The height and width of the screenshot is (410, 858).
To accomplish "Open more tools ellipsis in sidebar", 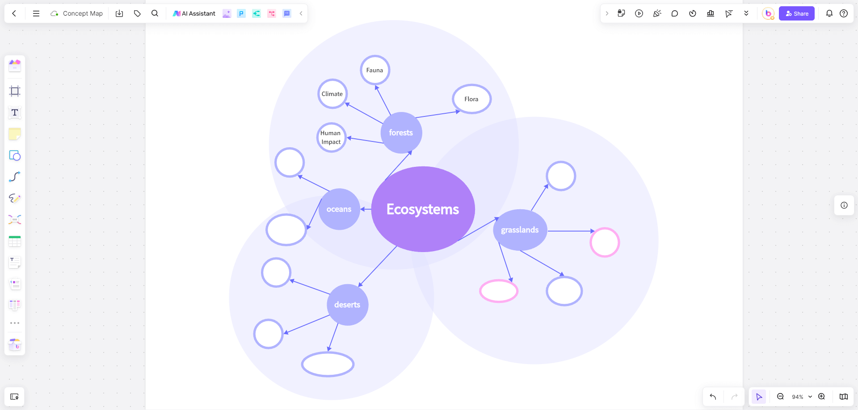I will click(x=15, y=323).
